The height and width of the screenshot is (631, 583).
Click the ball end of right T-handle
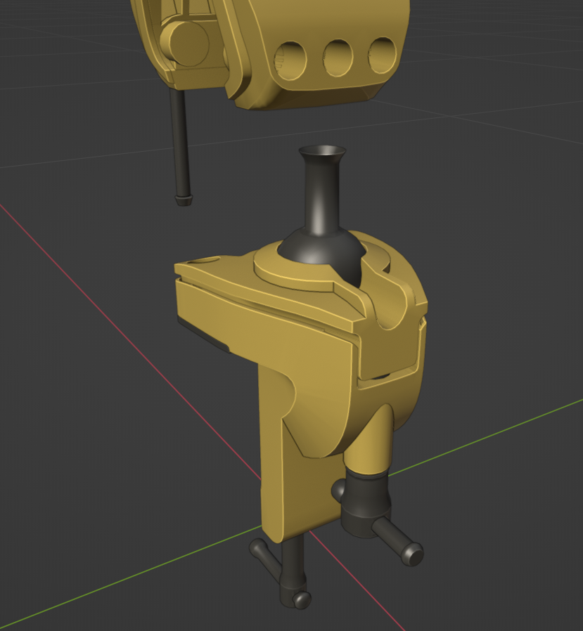[x=412, y=554]
